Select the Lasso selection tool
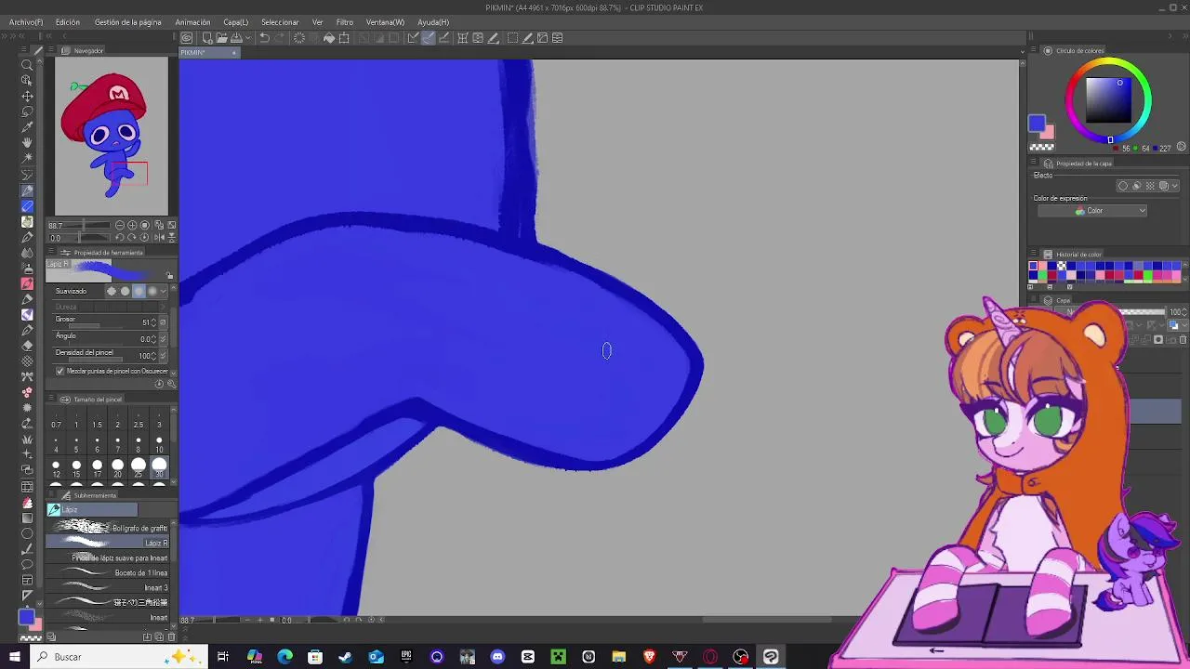Viewport: 1190px width, 669px height. [27, 111]
